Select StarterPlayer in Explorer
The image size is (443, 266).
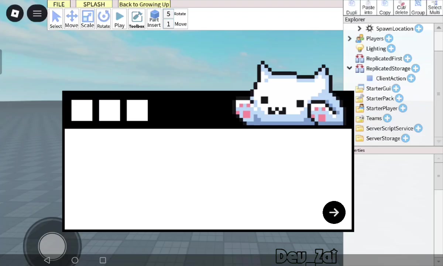tap(382, 108)
